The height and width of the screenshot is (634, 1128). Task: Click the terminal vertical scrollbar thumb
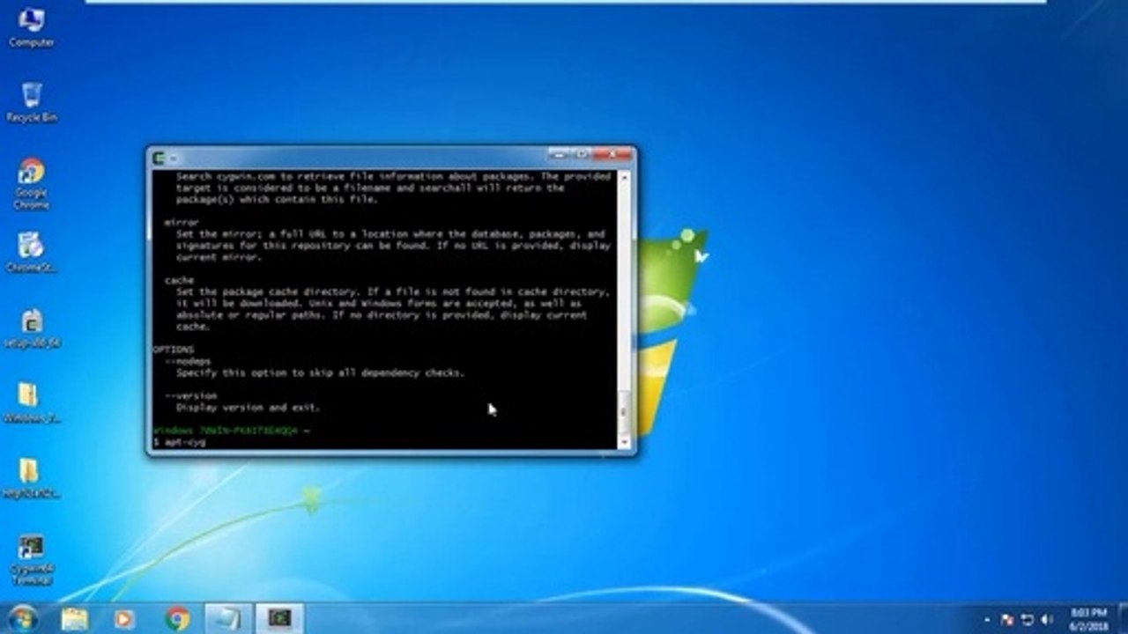[x=625, y=411]
